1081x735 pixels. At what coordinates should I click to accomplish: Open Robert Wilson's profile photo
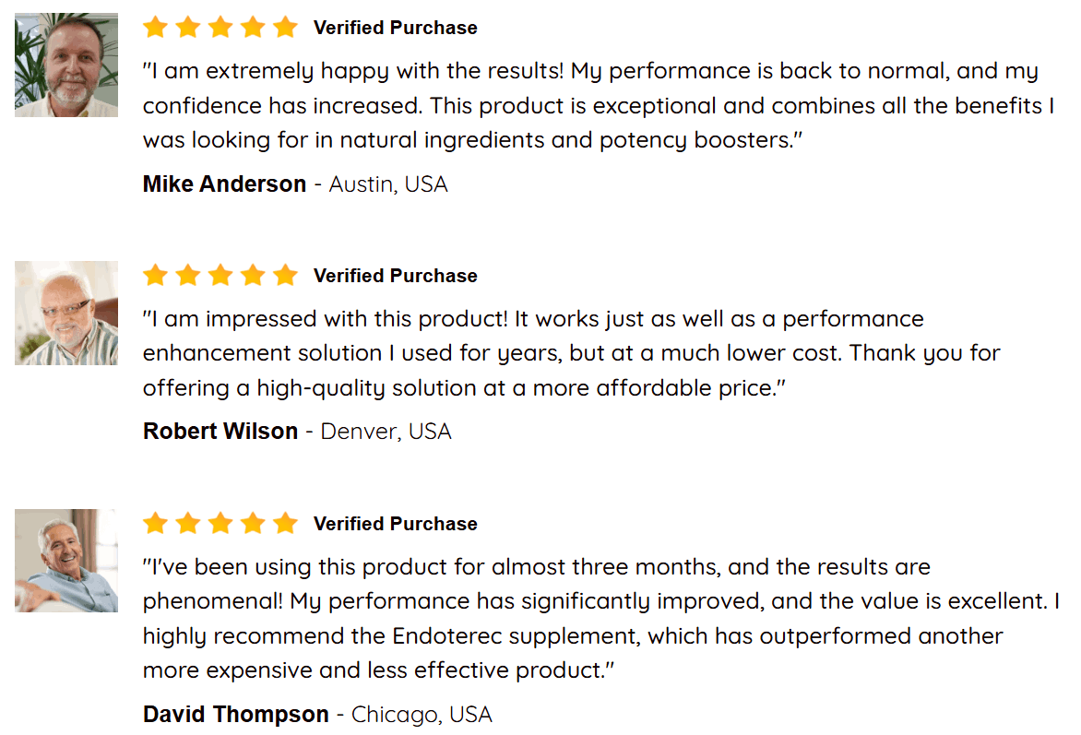coord(66,313)
